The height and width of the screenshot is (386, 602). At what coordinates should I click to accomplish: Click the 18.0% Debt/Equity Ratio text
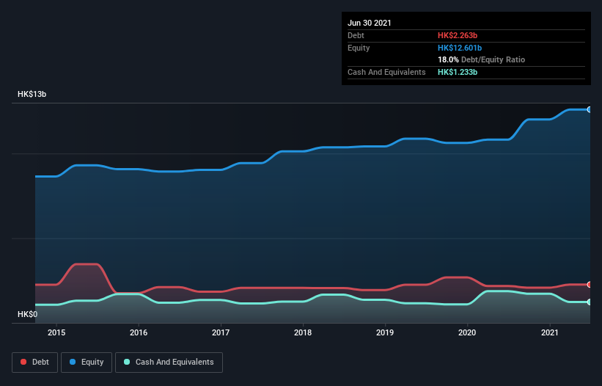point(481,59)
